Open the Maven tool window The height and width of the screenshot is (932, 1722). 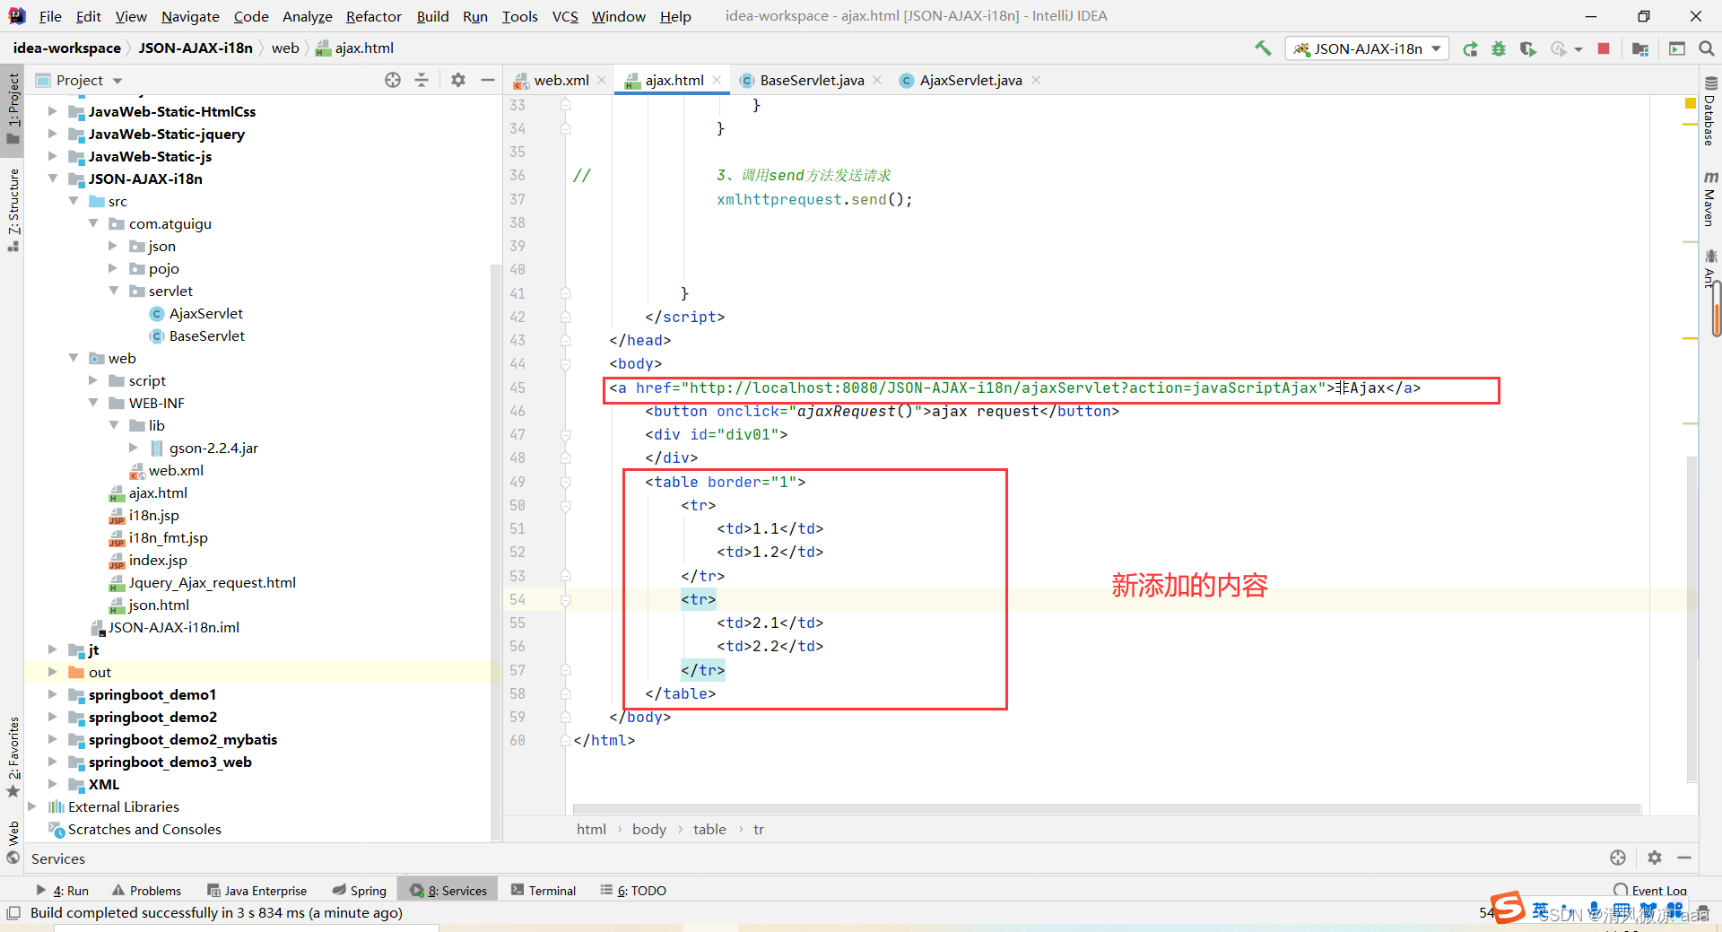tap(1710, 198)
